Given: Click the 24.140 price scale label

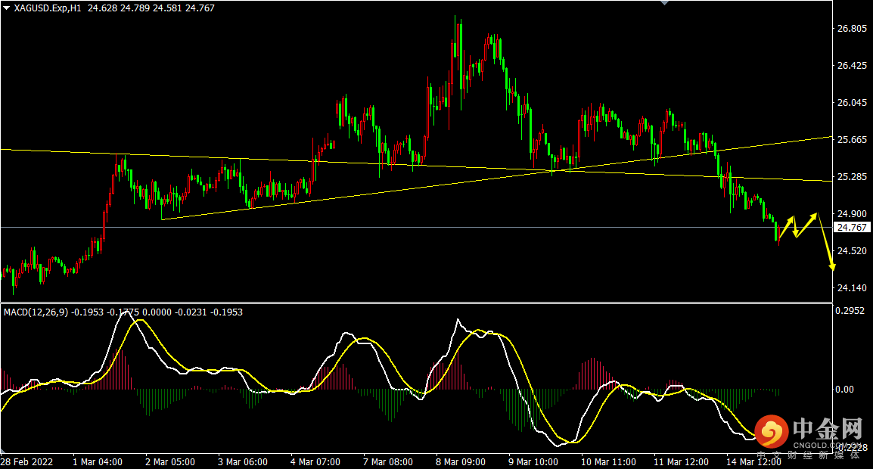Looking at the screenshot, I should [852, 288].
